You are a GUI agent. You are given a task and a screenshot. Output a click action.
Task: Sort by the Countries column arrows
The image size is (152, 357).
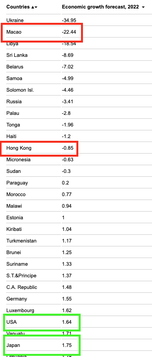coord(34,7)
